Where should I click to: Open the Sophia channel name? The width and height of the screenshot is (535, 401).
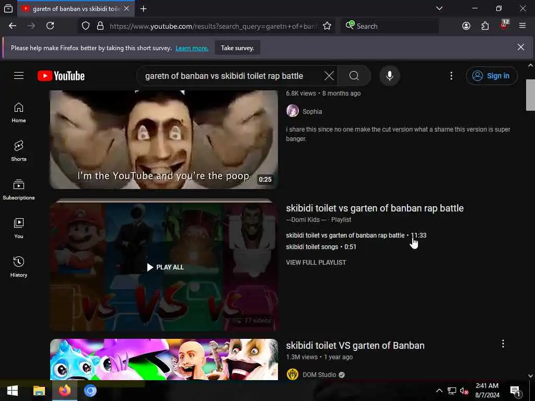(312, 112)
